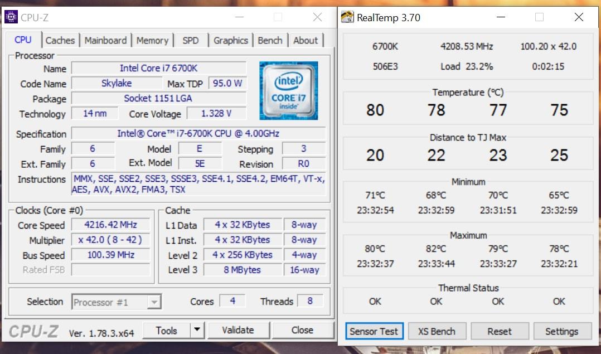This screenshot has width=601, height=354.
Task: Click the Intel Core i7 inside logo
Action: point(289,90)
